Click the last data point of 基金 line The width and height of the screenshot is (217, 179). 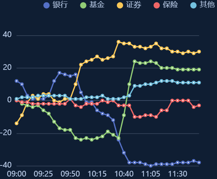point(199,70)
